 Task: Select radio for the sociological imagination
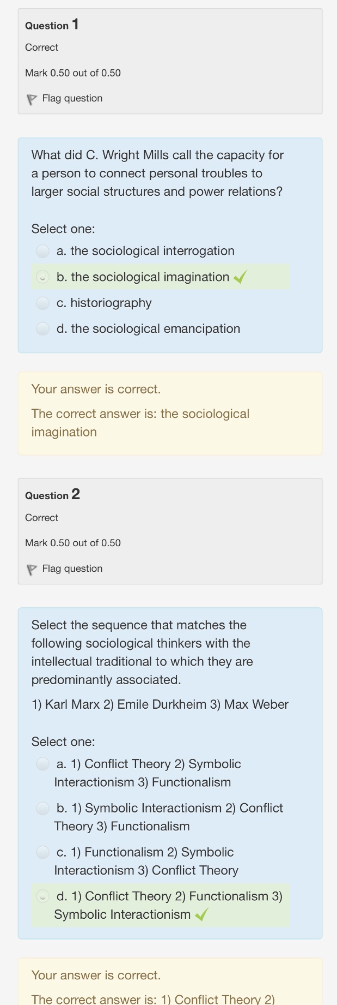[x=42, y=277]
